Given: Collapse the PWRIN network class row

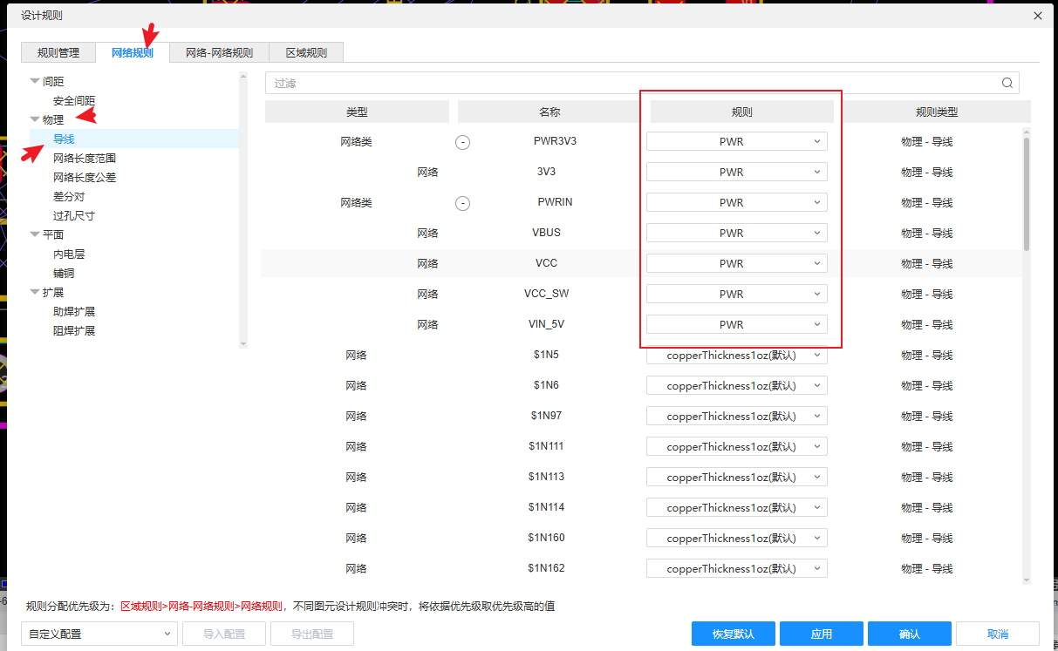Looking at the screenshot, I should [463, 203].
